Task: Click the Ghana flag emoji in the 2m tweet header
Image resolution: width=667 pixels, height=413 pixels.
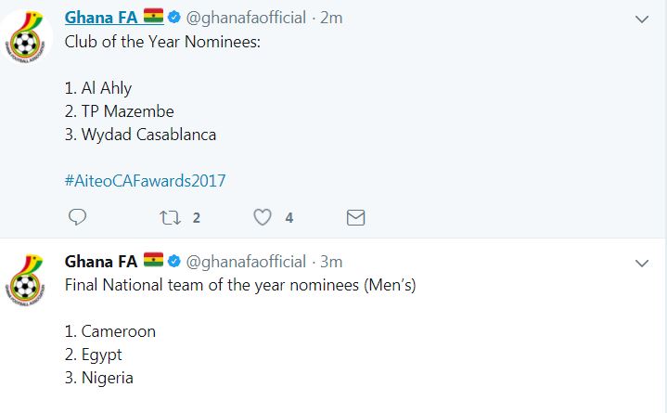Action: point(153,19)
